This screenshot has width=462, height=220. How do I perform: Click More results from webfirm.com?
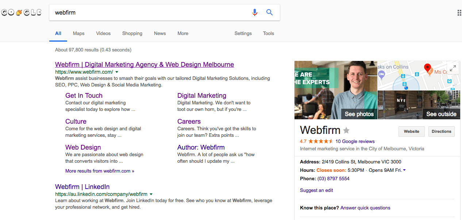pos(100,171)
